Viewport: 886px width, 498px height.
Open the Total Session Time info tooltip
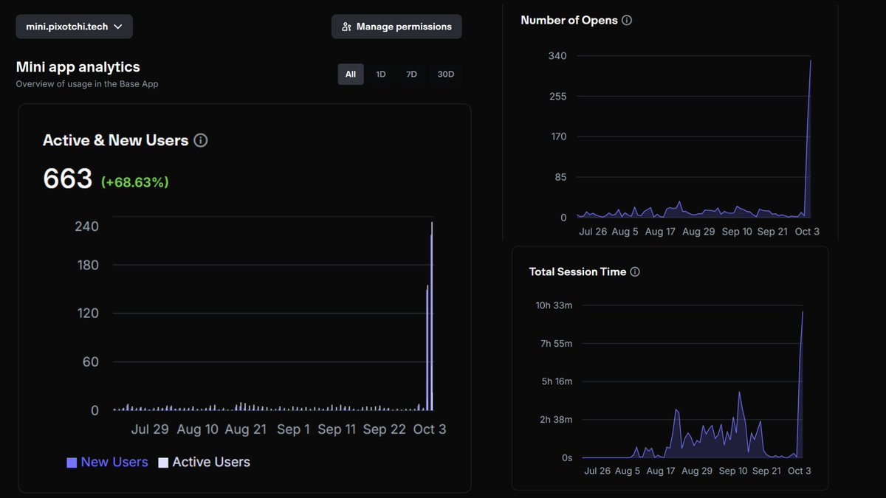click(636, 271)
